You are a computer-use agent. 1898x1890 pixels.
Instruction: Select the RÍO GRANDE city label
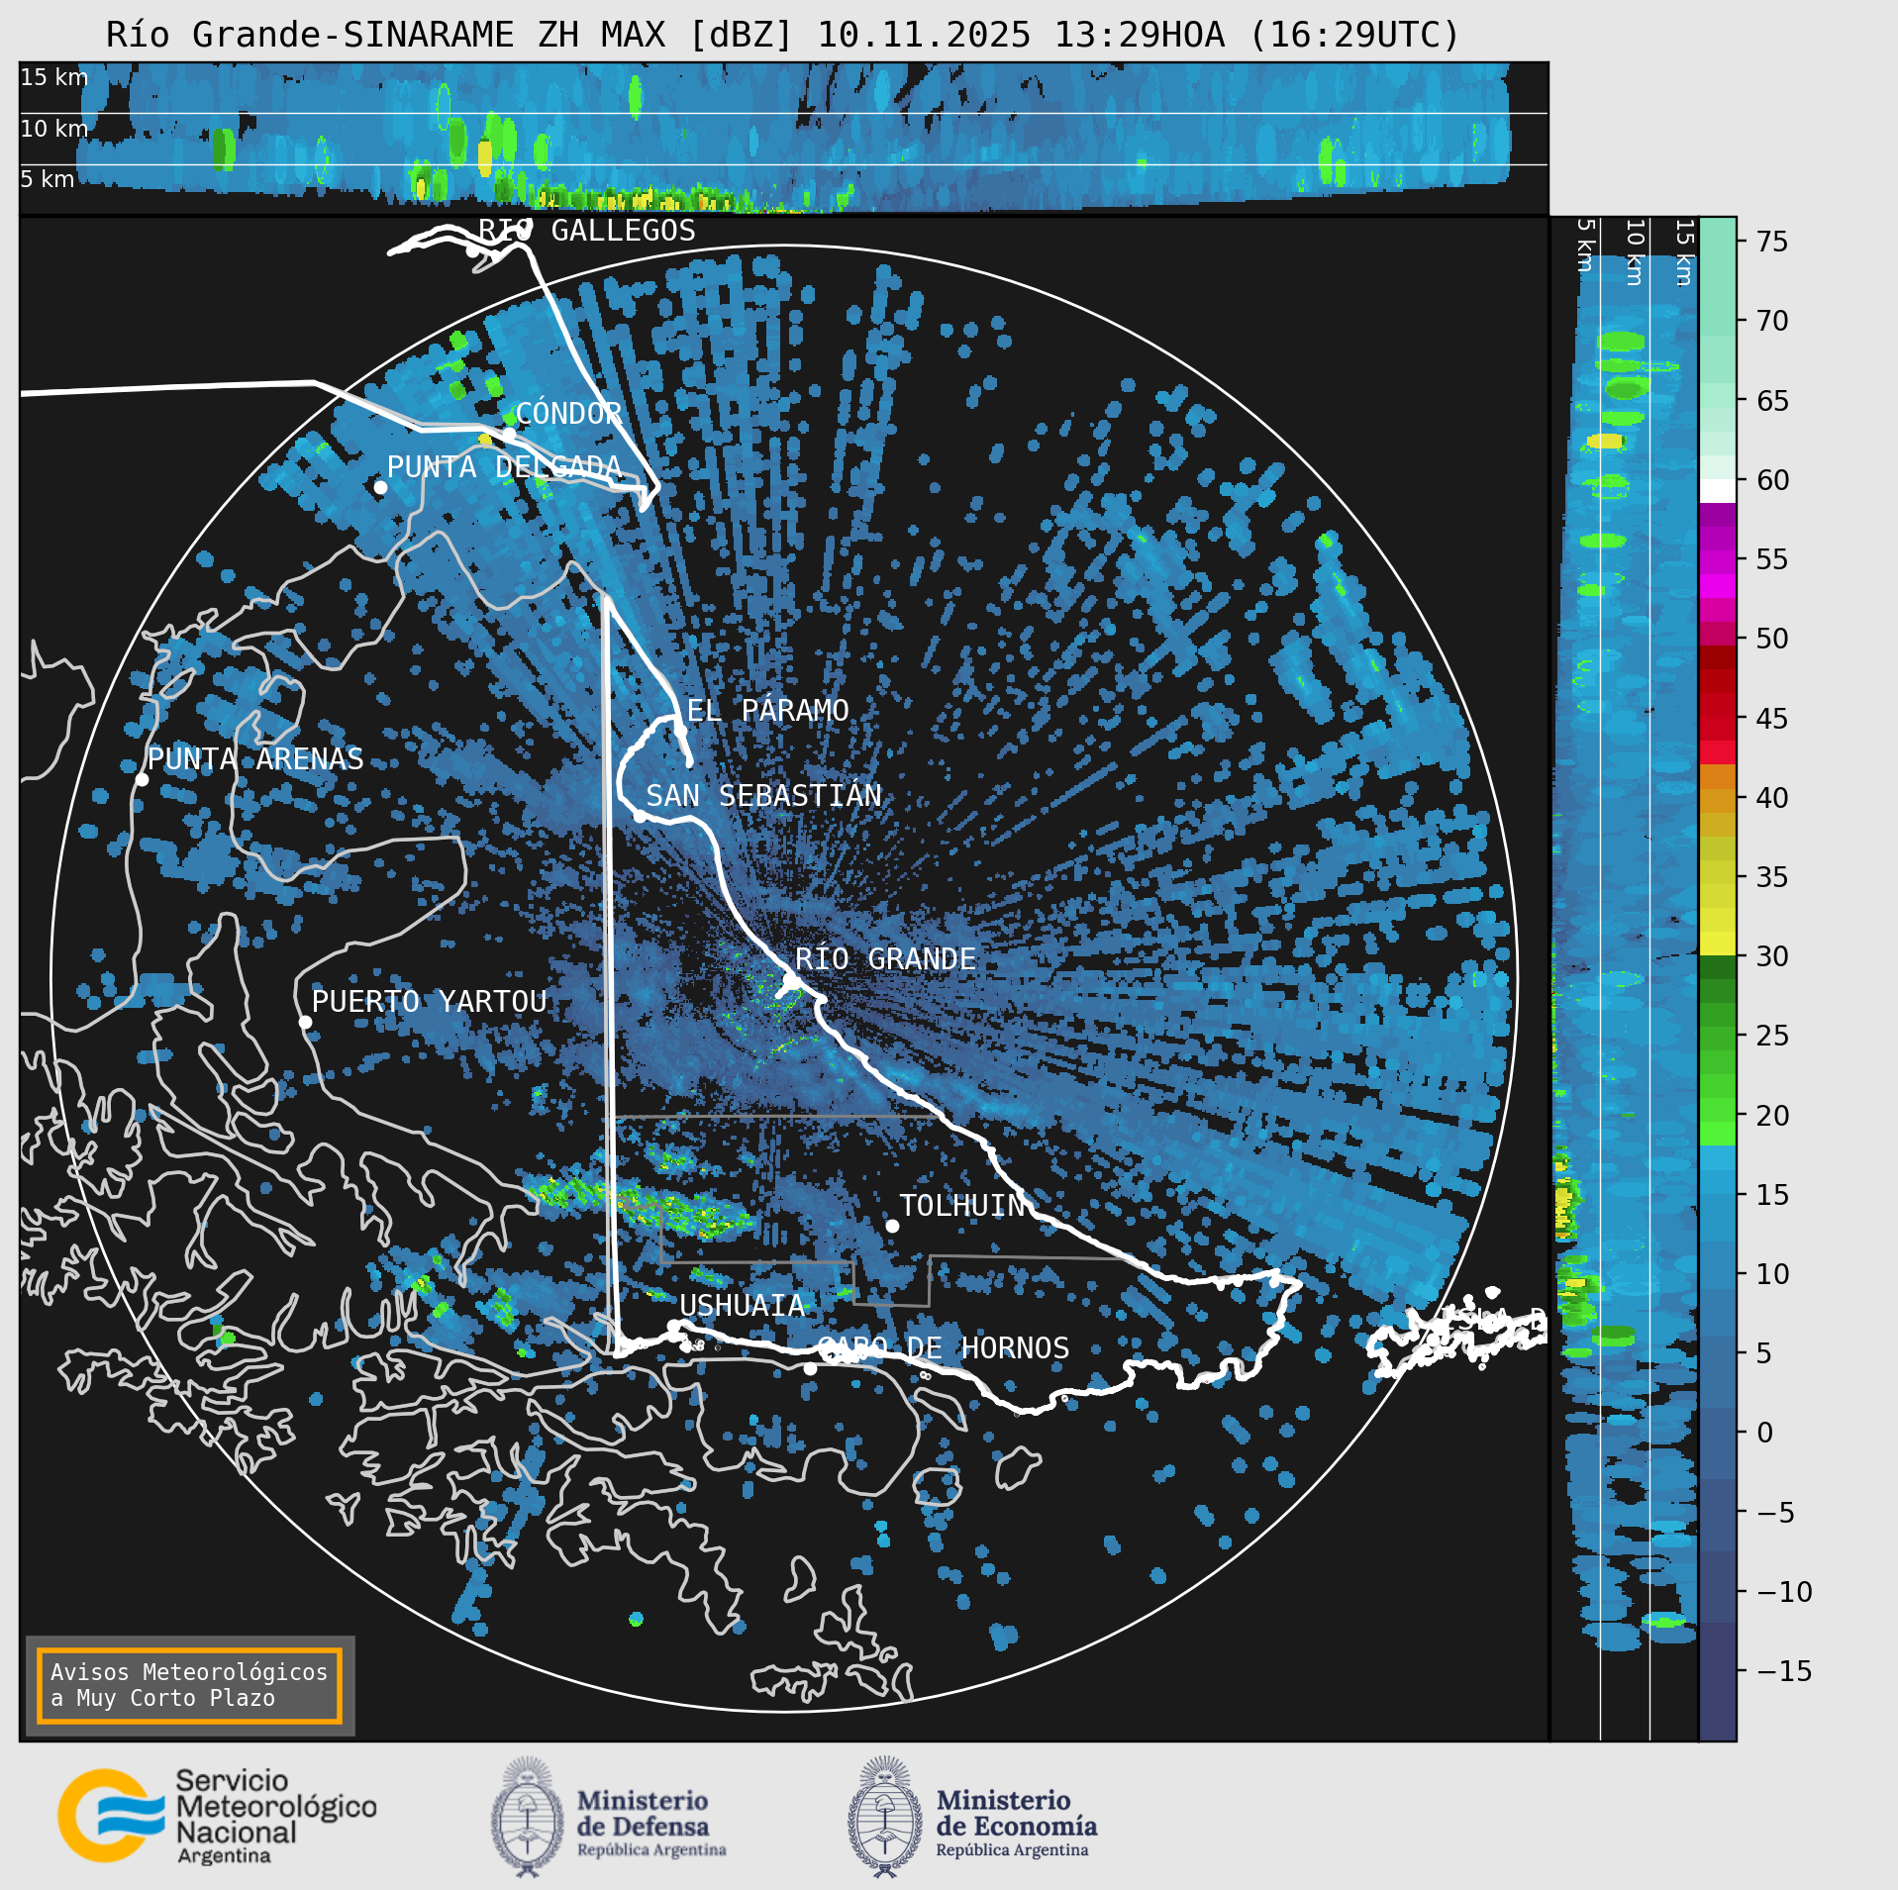[885, 959]
